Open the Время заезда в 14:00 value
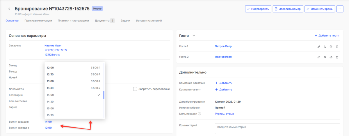349x136 pixels. coord(48,122)
